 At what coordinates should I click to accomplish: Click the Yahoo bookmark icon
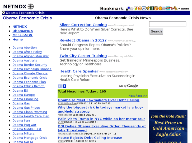(x=172, y=8)
